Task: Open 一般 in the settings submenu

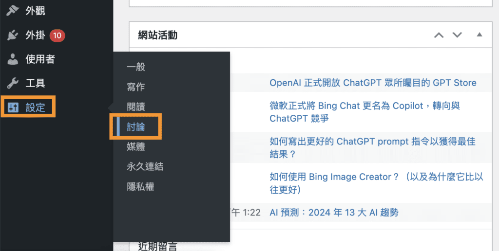Action: (136, 67)
